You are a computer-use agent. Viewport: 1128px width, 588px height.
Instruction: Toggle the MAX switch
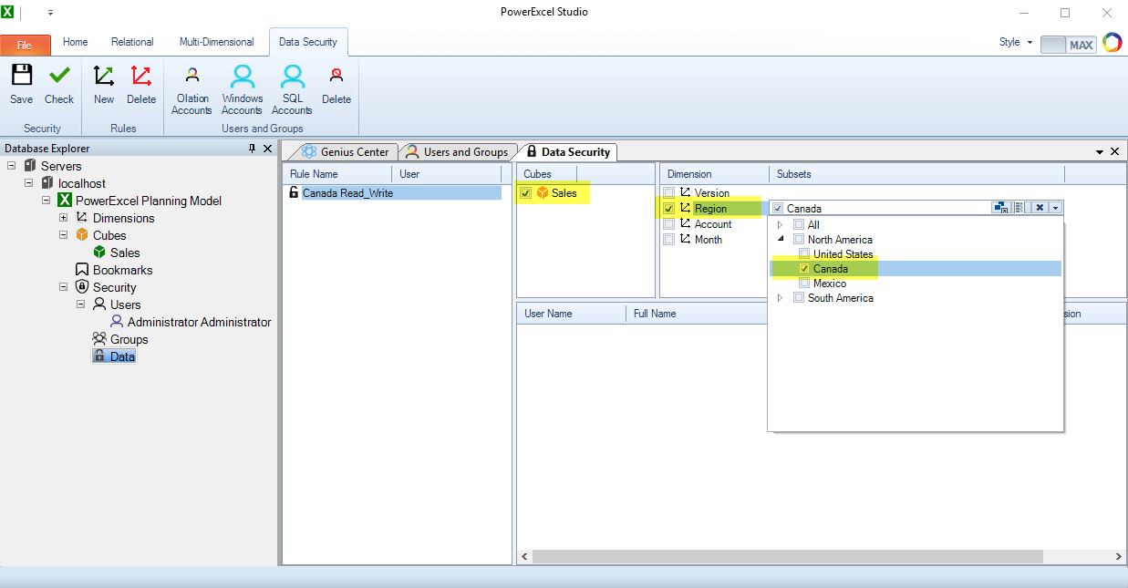point(1068,44)
